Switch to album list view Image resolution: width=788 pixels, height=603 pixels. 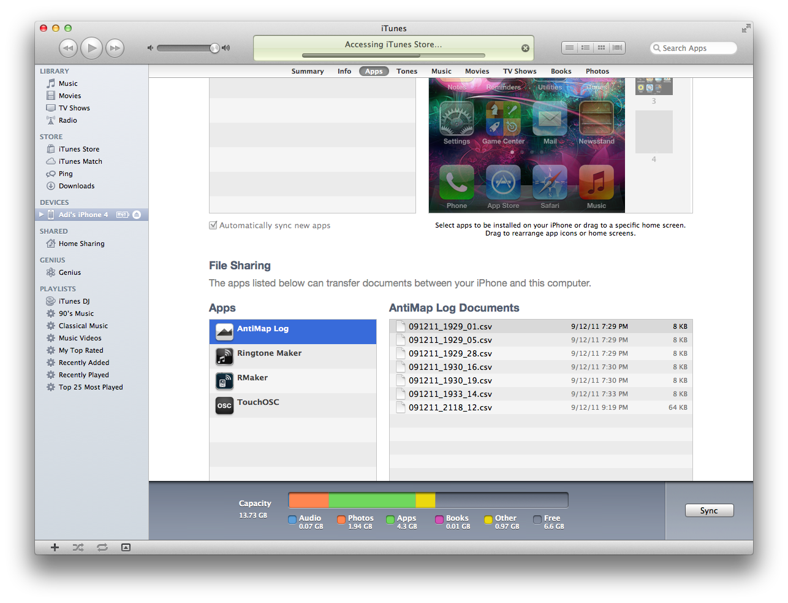pos(586,48)
